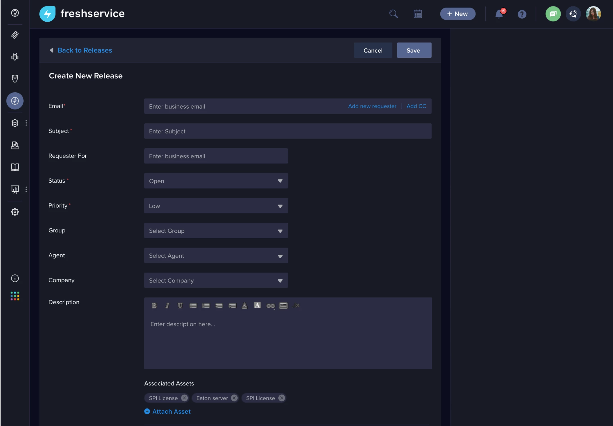Open Solutions book icon in sidebar
Image resolution: width=613 pixels, height=426 pixels.
(x=15, y=167)
